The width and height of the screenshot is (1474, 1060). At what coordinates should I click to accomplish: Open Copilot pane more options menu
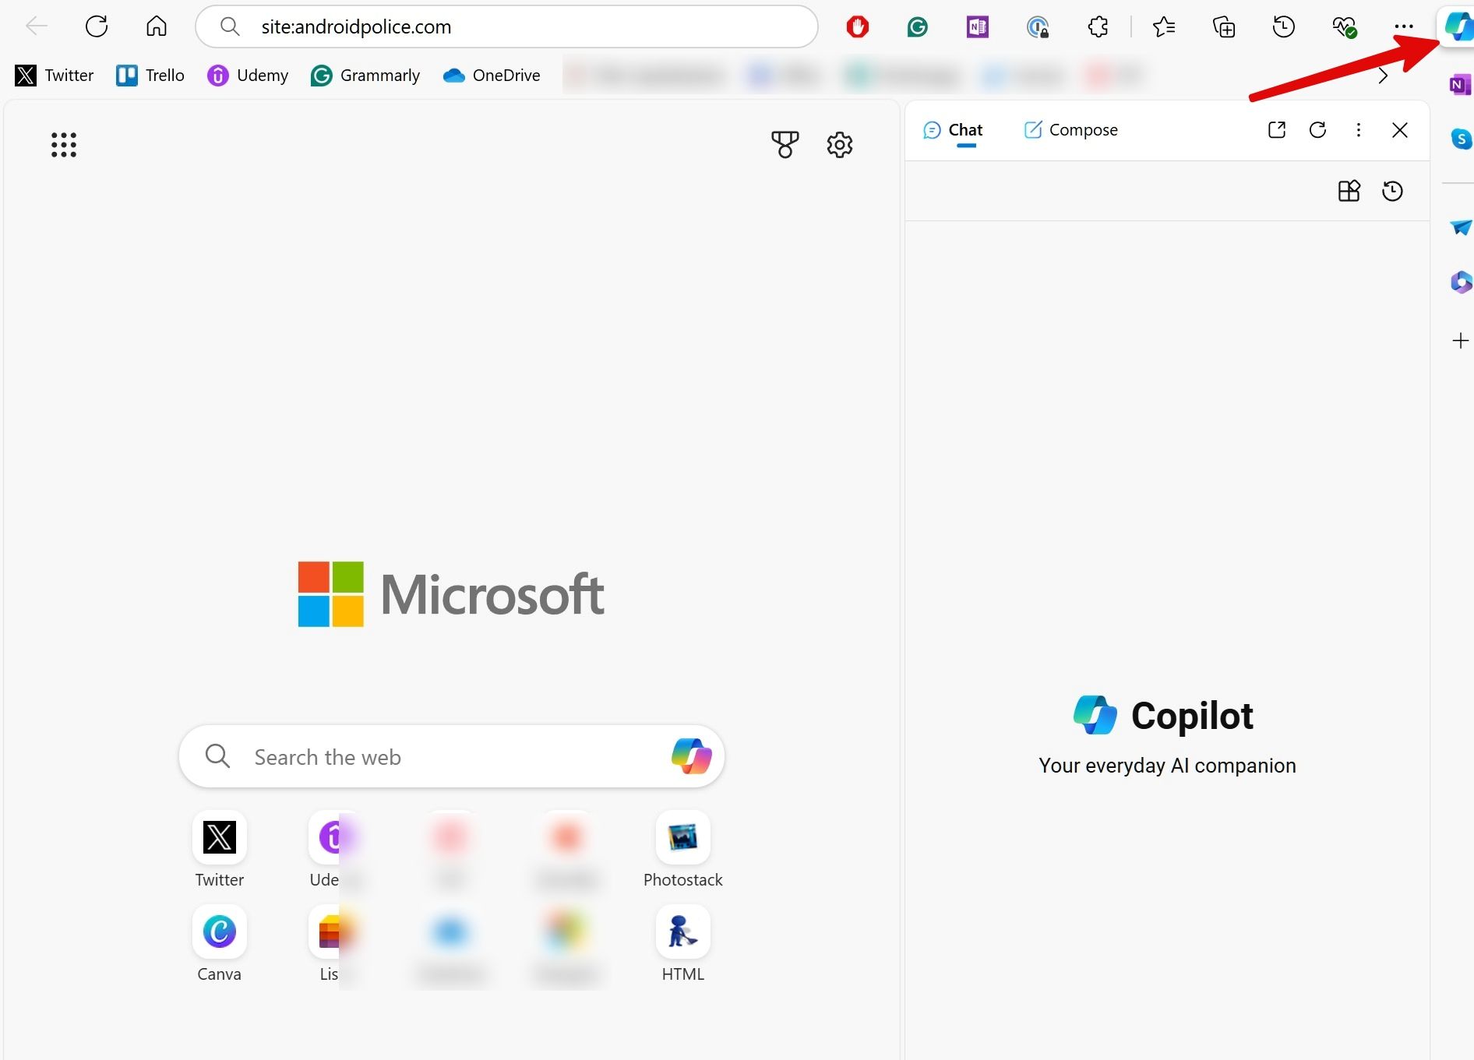(x=1359, y=130)
